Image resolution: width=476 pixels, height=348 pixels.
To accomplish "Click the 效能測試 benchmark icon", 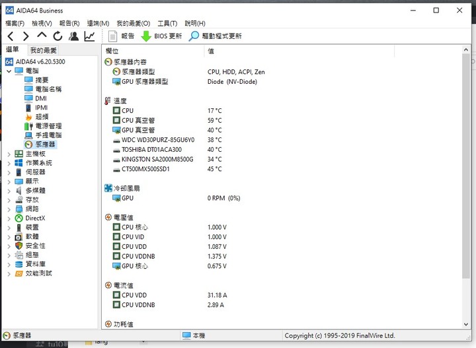I will point(19,273).
